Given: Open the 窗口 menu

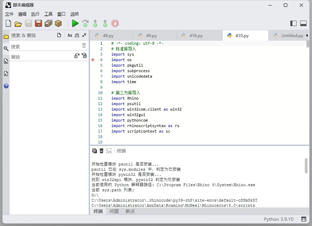Looking at the screenshot, I should tap(61, 14).
